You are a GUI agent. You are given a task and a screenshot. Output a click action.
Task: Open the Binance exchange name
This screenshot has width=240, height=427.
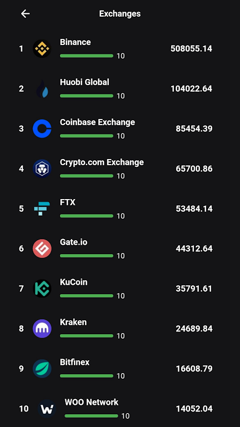(76, 42)
